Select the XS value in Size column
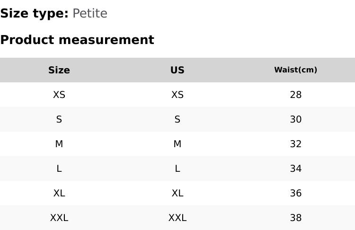355x230 pixels. [59, 95]
